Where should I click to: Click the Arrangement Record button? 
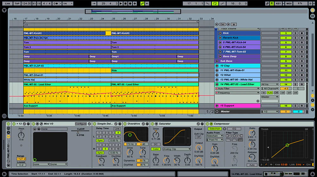tap(130, 3)
